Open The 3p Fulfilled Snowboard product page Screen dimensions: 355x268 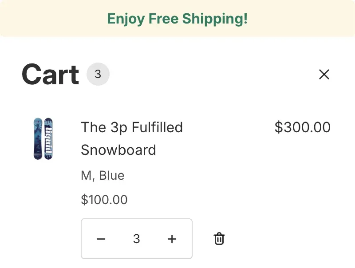[x=131, y=138]
